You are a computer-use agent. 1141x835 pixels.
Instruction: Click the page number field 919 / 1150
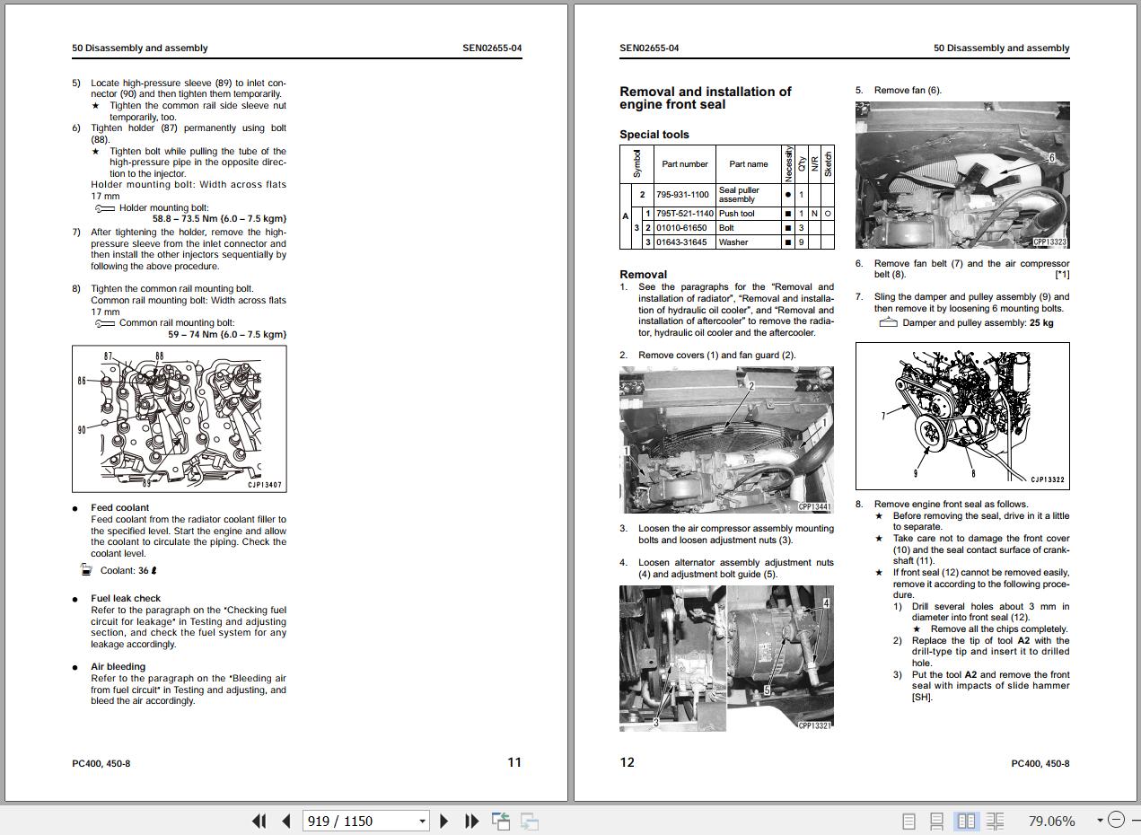coord(359,821)
